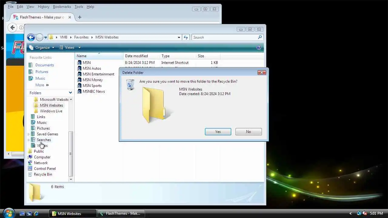Expand the address bar history dropdown
Image resolution: width=388 pixels, height=218 pixels.
pyautogui.click(x=179, y=37)
